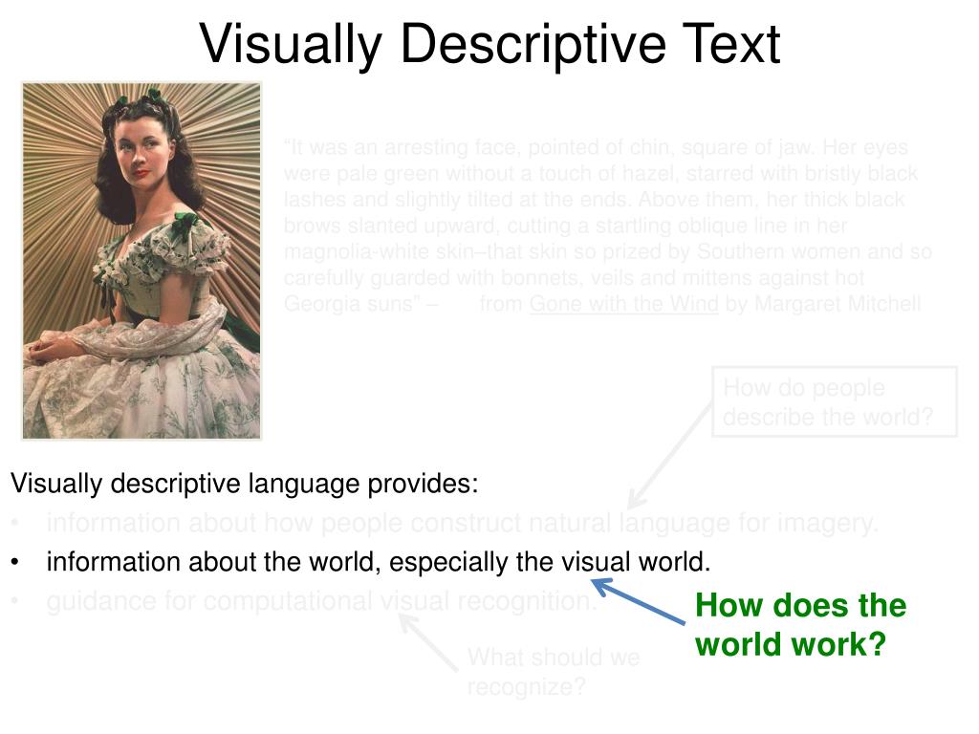The image size is (979, 734).
Task: Click the slide title 'Visually Descriptive Text'
Action: [x=489, y=44]
